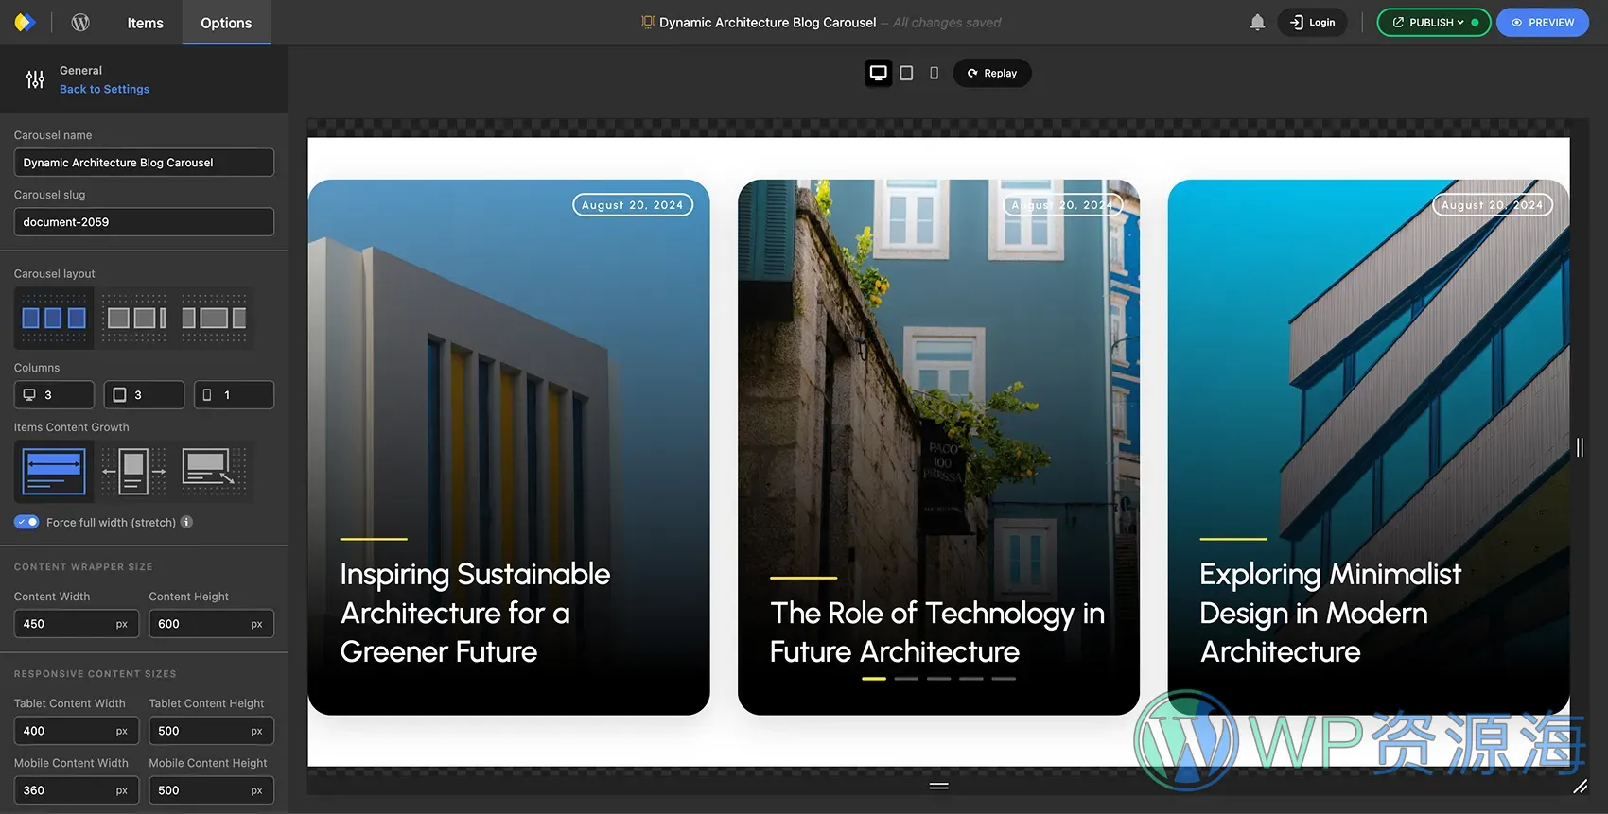
Task: Click first card's August 20, 2024 badge
Action: pos(633,205)
